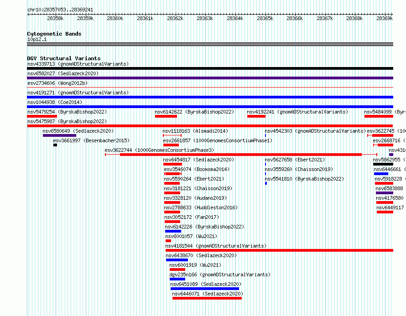Select nsv4191271 gnomADStructuralVariants label
This screenshot has height=316, width=406.
[x=78, y=93]
